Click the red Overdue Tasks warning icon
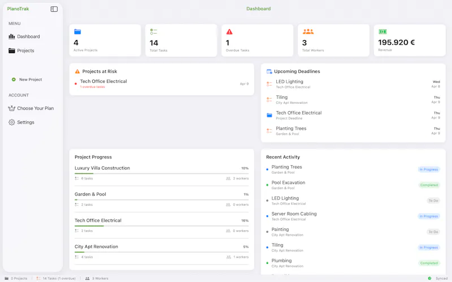452x282 pixels. click(229, 32)
